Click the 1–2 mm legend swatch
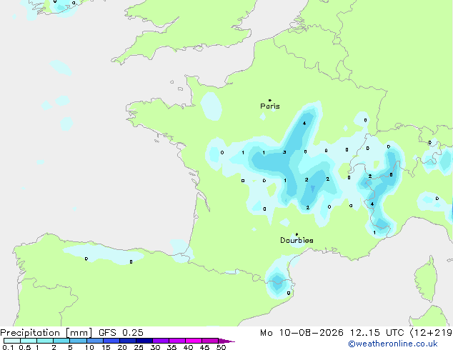This screenshot has width=453, height=350. (45, 341)
